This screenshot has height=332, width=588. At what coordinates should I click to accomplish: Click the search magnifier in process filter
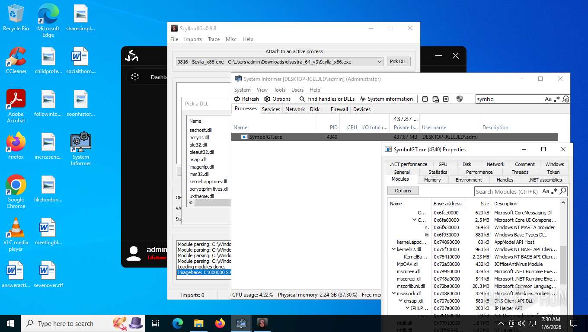click(566, 99)
